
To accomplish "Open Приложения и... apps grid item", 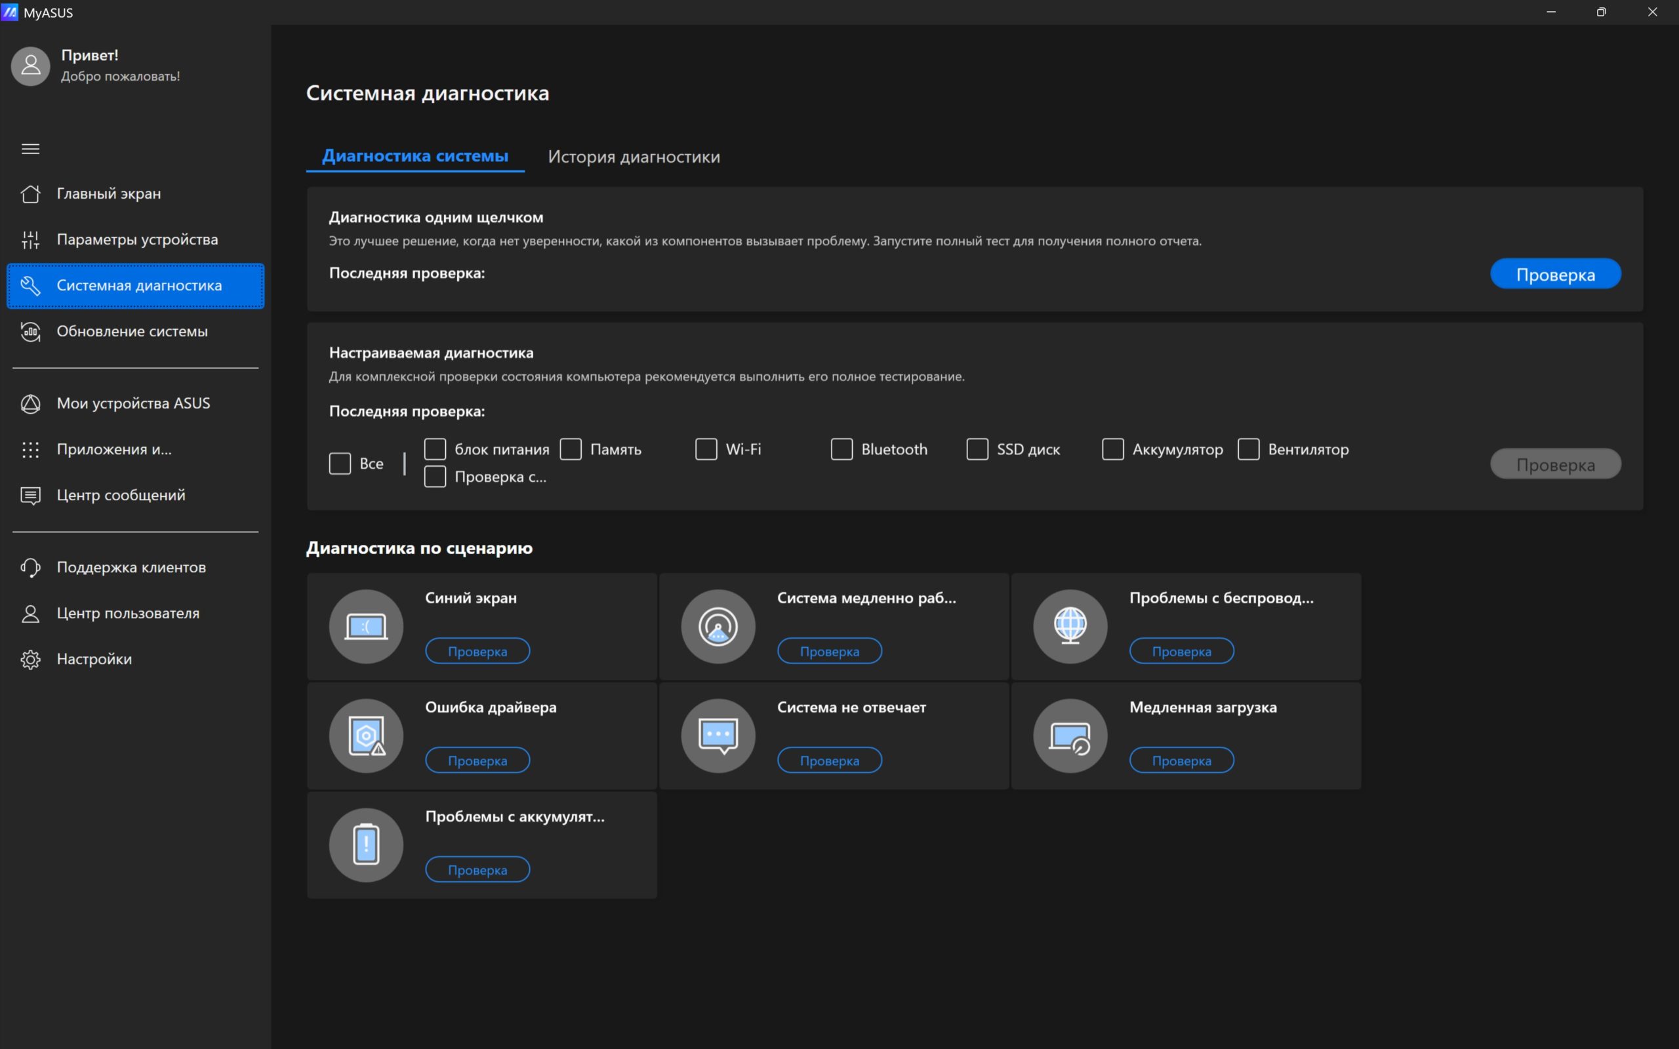I will point(135,450).
